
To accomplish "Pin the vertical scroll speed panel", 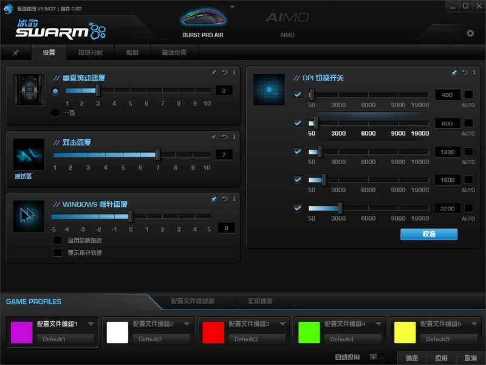I will coord(214,72).
